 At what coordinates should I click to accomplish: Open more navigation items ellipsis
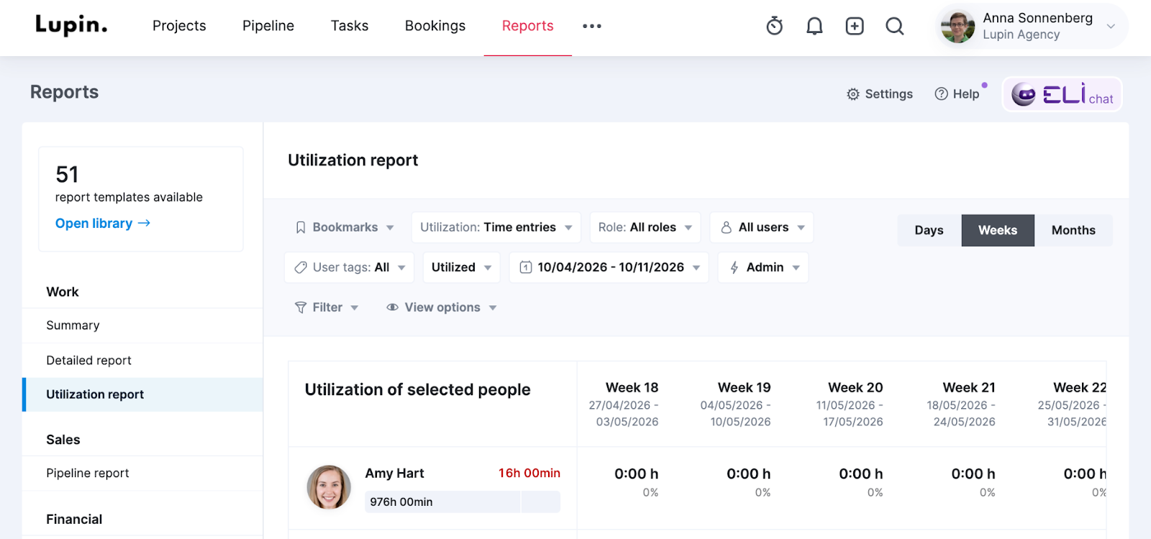coord(592,26)
